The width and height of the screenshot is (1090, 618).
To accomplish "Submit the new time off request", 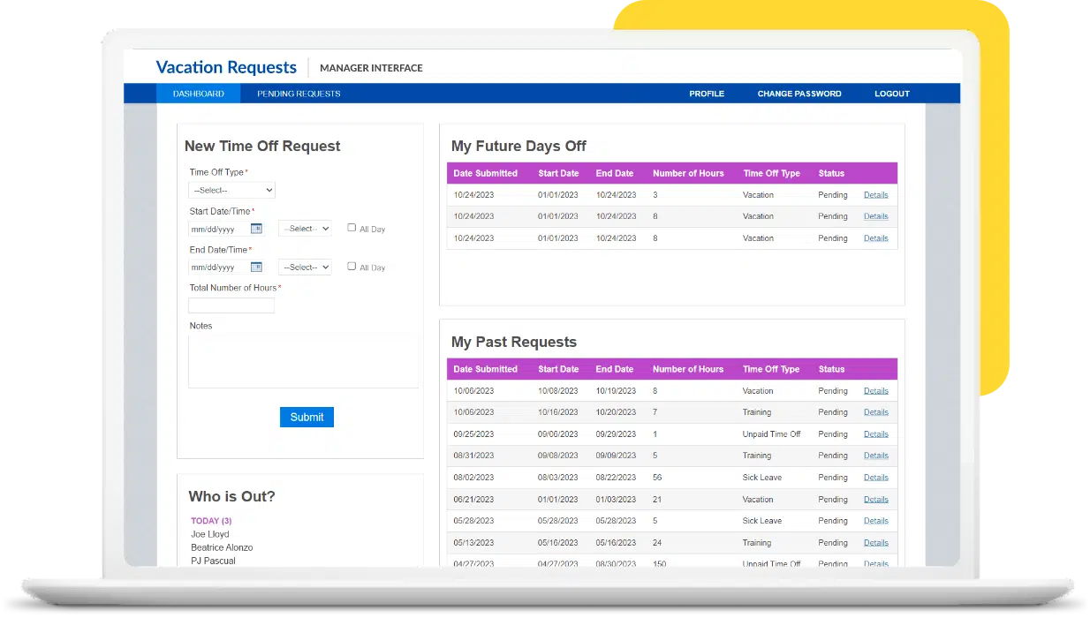I will point(307,417).
